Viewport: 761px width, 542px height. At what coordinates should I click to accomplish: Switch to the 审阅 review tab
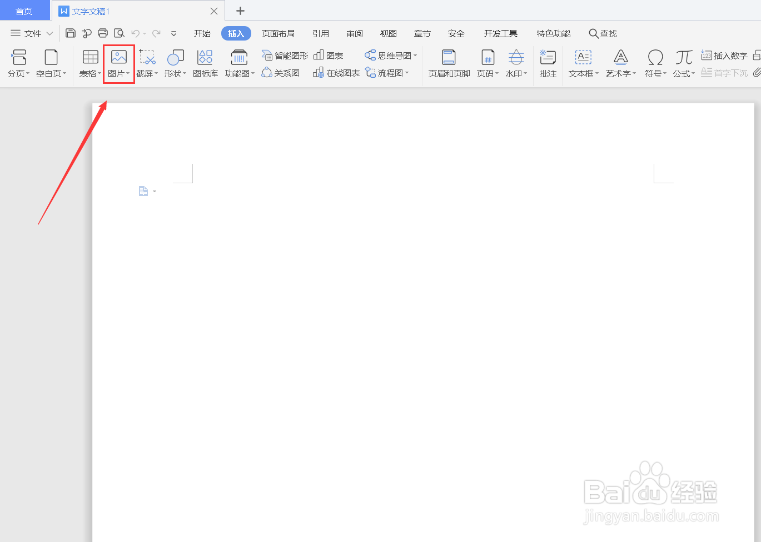355,33
